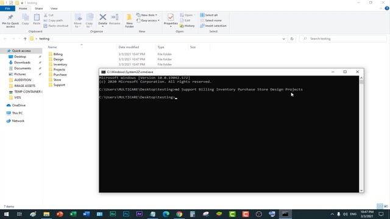Click Copy path in ribbon
The height and width of the screenshot is (219, 390).
pyautogui.click(x=53, y=20)
